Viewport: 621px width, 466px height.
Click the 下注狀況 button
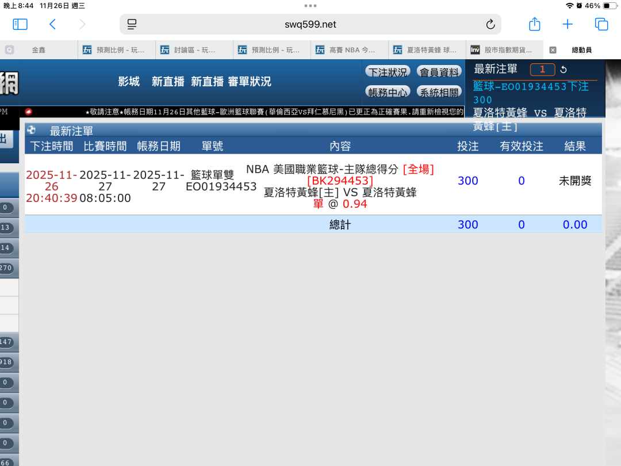(x=388, y=72)
